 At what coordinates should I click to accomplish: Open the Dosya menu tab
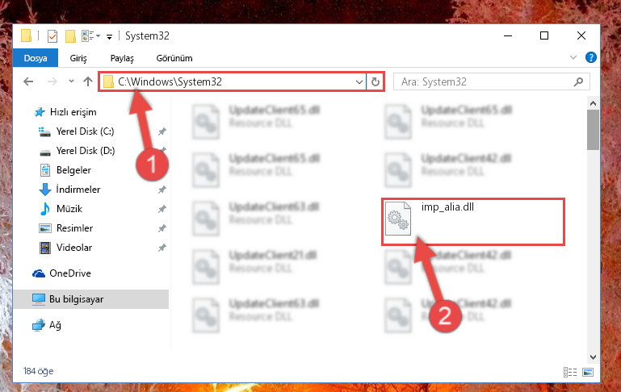pyautogui.click(x=36, y=58)
